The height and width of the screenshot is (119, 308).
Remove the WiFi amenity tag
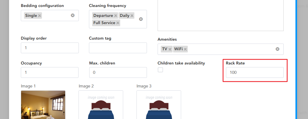[x=185, y=49]
